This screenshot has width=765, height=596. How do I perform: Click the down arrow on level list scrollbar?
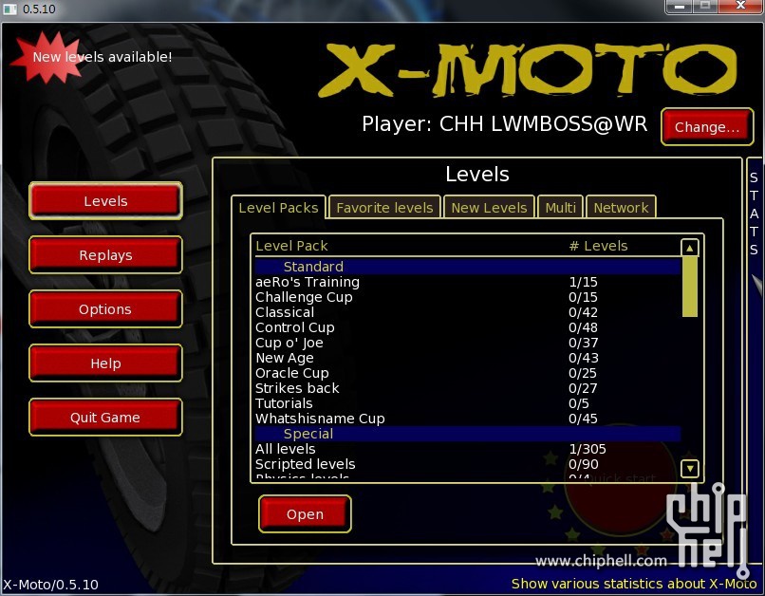[x=689, y=469]
